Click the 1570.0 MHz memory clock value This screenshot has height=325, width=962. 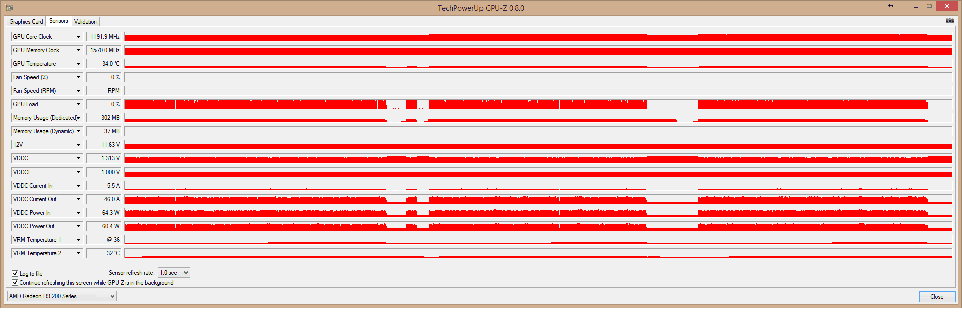point(104,50)
